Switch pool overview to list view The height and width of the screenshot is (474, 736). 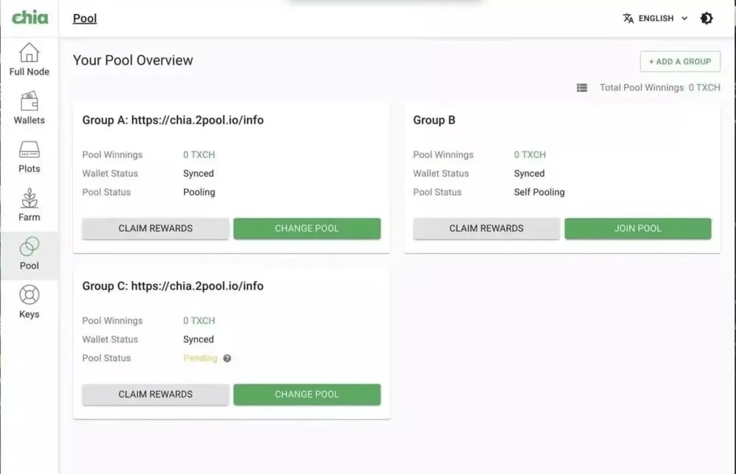coord(581,88)
